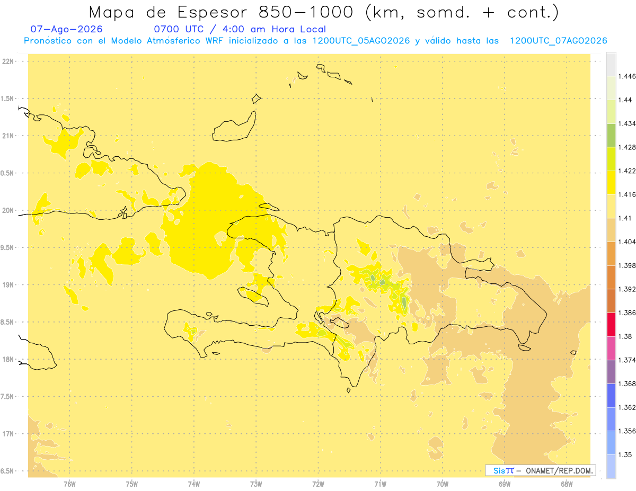636x491 pixels.
Task: Click the legend value '1.362'
Action: tap(628, 407)
